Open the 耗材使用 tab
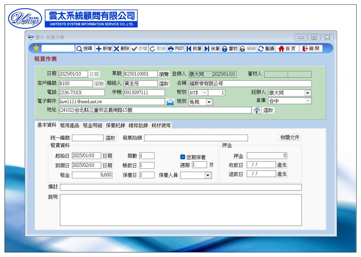Image resolution: width=361 pixels, height=257 pixels. pos(161,125)
